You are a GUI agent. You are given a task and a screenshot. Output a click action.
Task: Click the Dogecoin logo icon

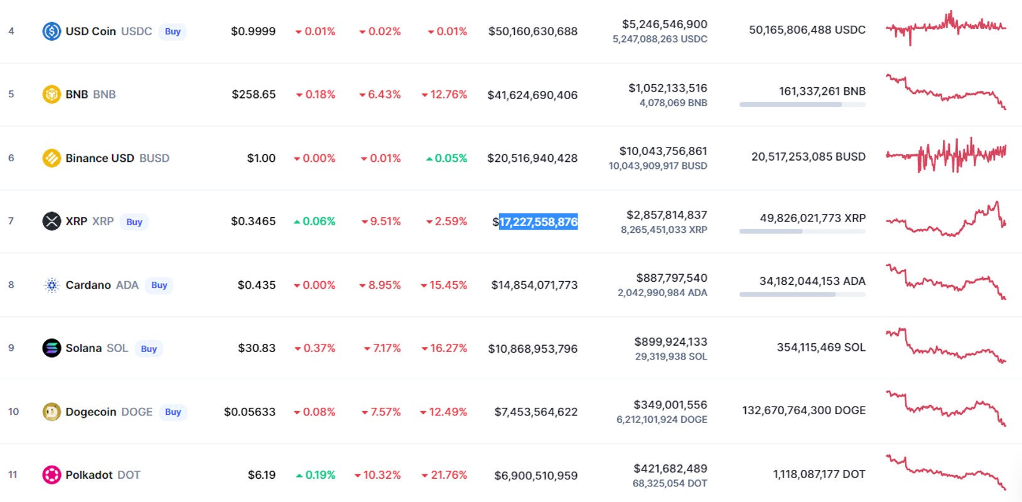[51, 412]
